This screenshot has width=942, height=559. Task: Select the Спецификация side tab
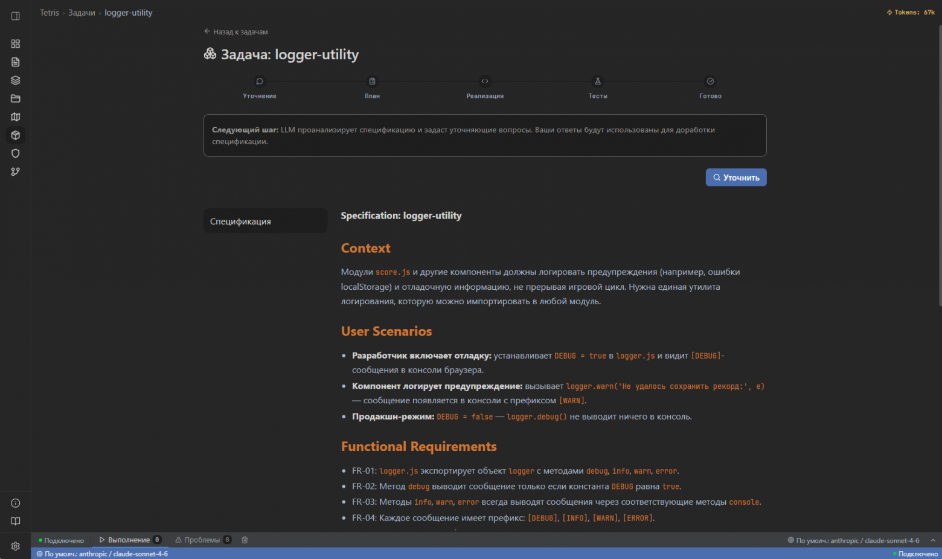(x=266, y=221)
